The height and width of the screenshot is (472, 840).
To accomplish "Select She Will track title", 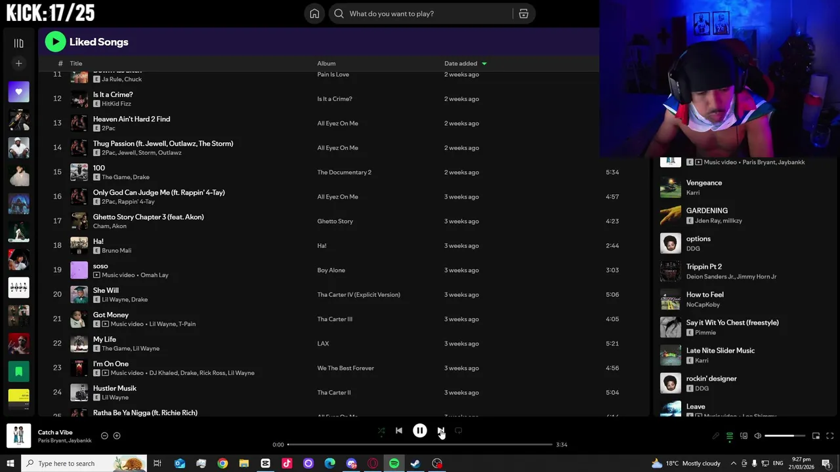I will click(106, 290).
